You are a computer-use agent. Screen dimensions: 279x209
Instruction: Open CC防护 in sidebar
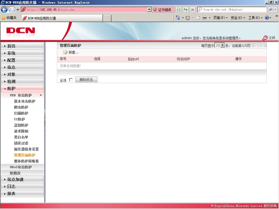pos(19,119)
